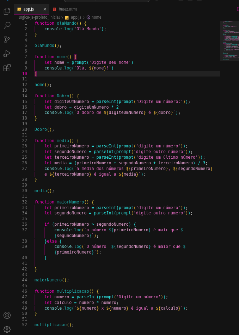This screenshot has width=239, height=335.
Task: Select line number 1 in the gutter
Action: 26,23
